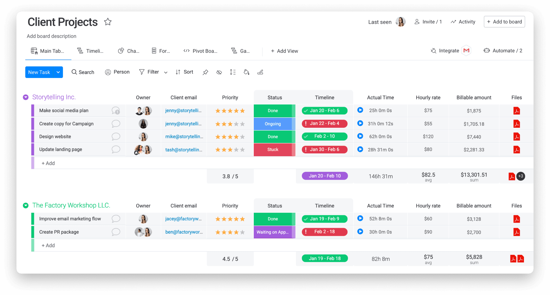The image size is (550, 295).
Task: Open the Activity log
Action: click(463, 22)
